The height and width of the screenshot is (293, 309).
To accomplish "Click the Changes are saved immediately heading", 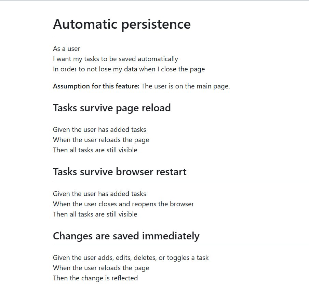I will pyautogui.click(x=126, y=236).
